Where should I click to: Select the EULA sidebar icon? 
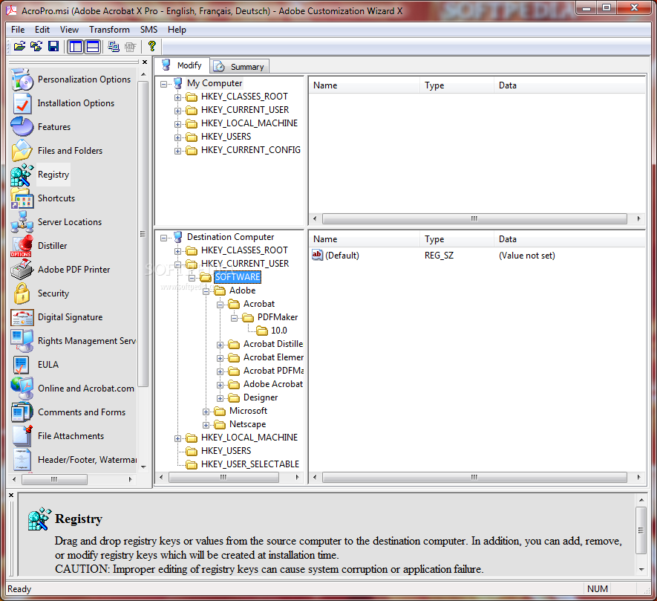click(22, 365)
